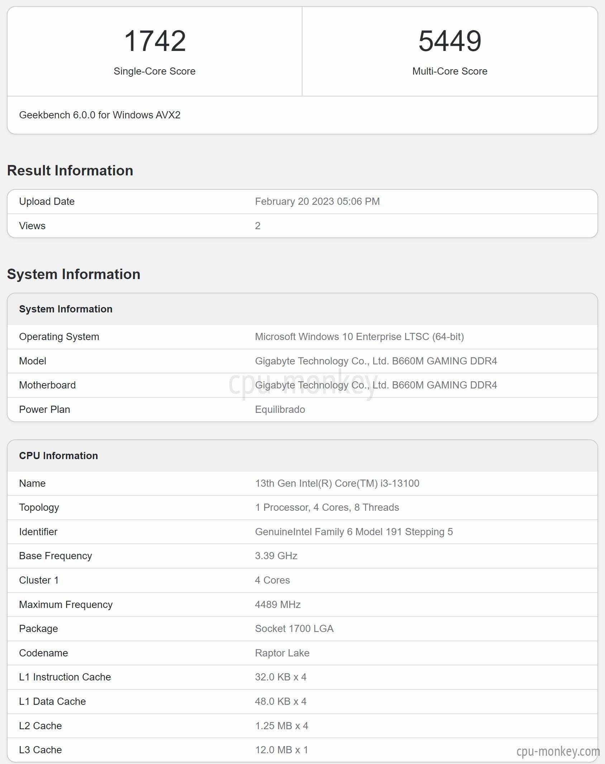Select GenuineIntel Family 6 Model 191 value
605x764 pixels.
click(x=354, y=532)
